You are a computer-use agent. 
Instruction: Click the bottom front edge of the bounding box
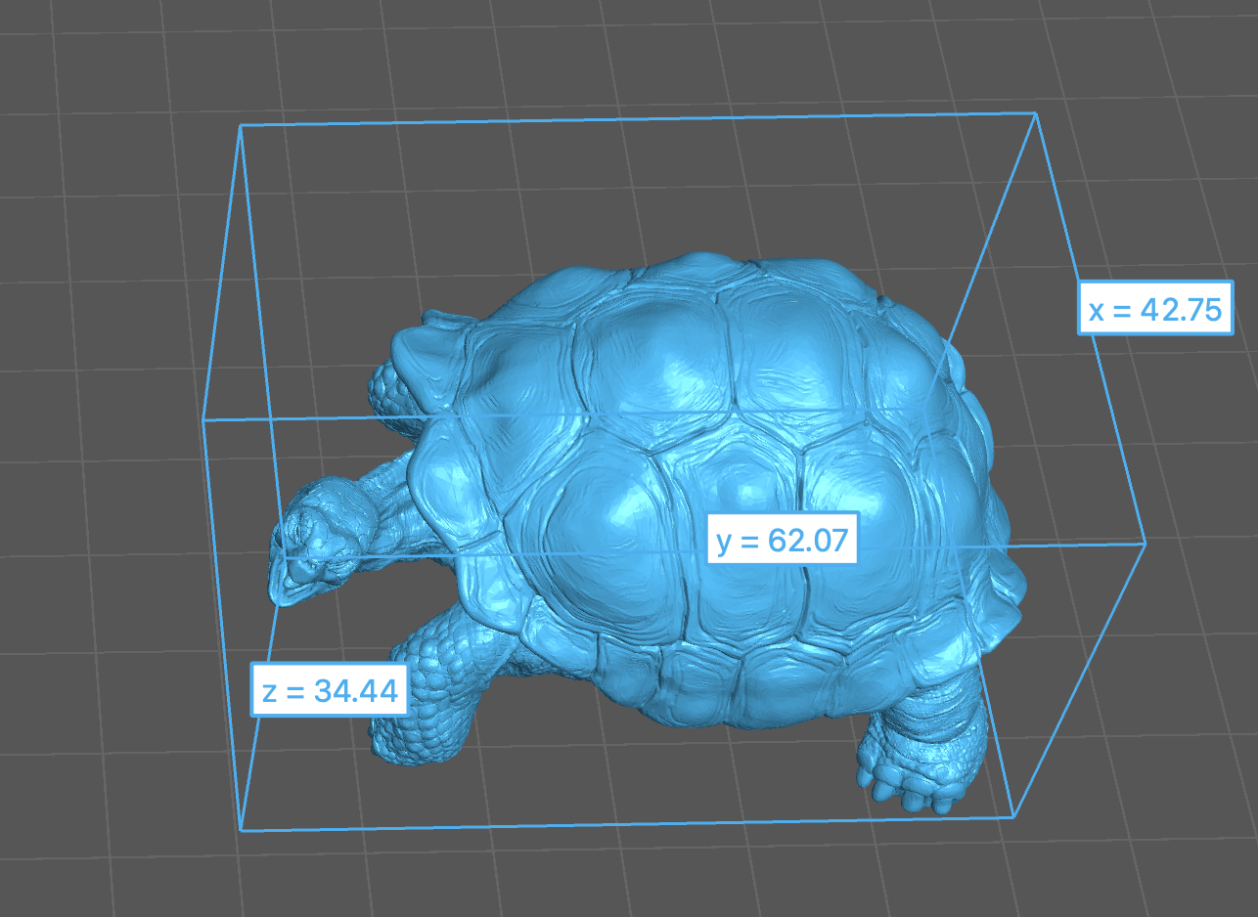click(627, 823)
